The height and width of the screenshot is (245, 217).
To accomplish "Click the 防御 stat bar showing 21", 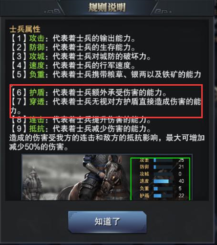I will pos(163,167).
